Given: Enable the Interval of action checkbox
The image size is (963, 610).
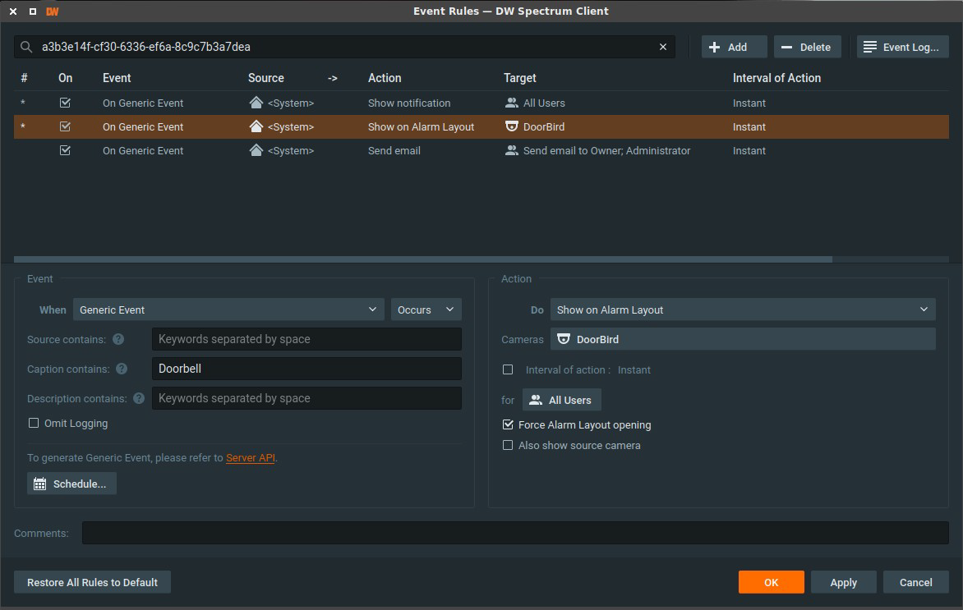Looking at the screenshot, I should [x=508, y=369].
